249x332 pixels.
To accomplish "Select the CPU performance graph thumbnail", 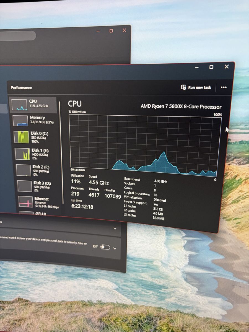I will click(x=20, y=105).
